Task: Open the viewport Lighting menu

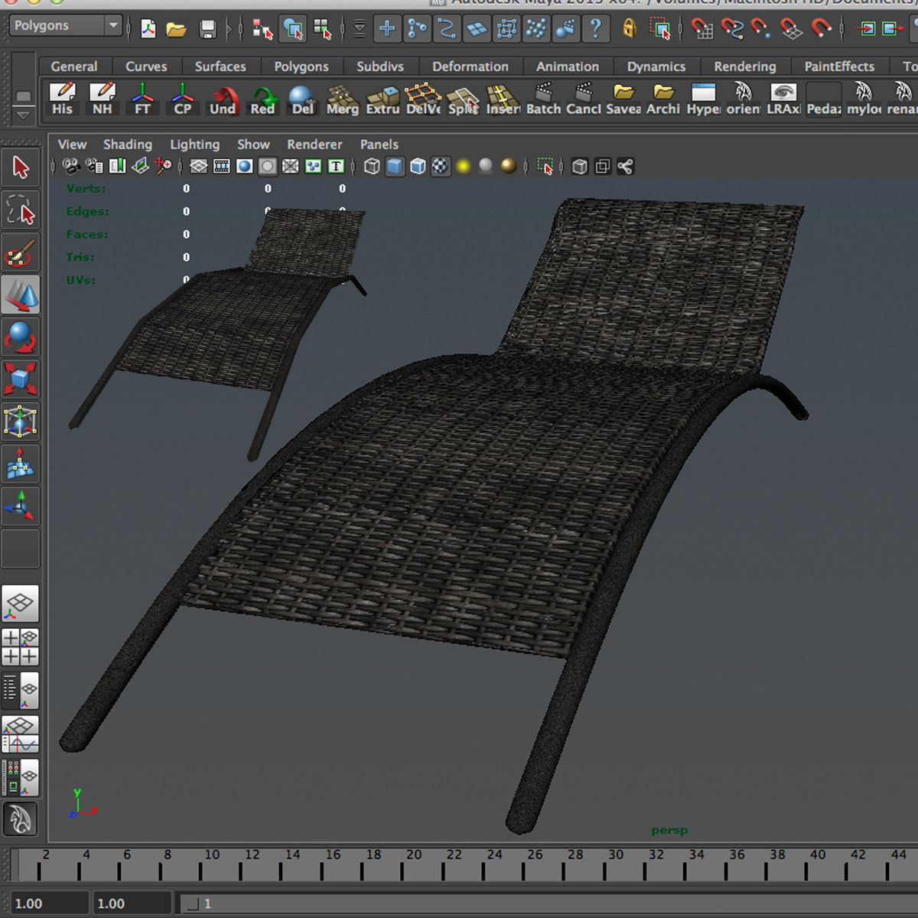Action: (194, 144)
